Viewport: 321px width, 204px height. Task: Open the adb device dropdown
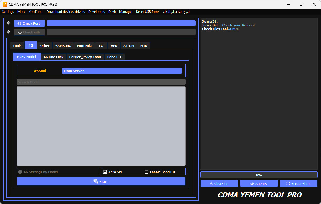[x=121, y=32]
